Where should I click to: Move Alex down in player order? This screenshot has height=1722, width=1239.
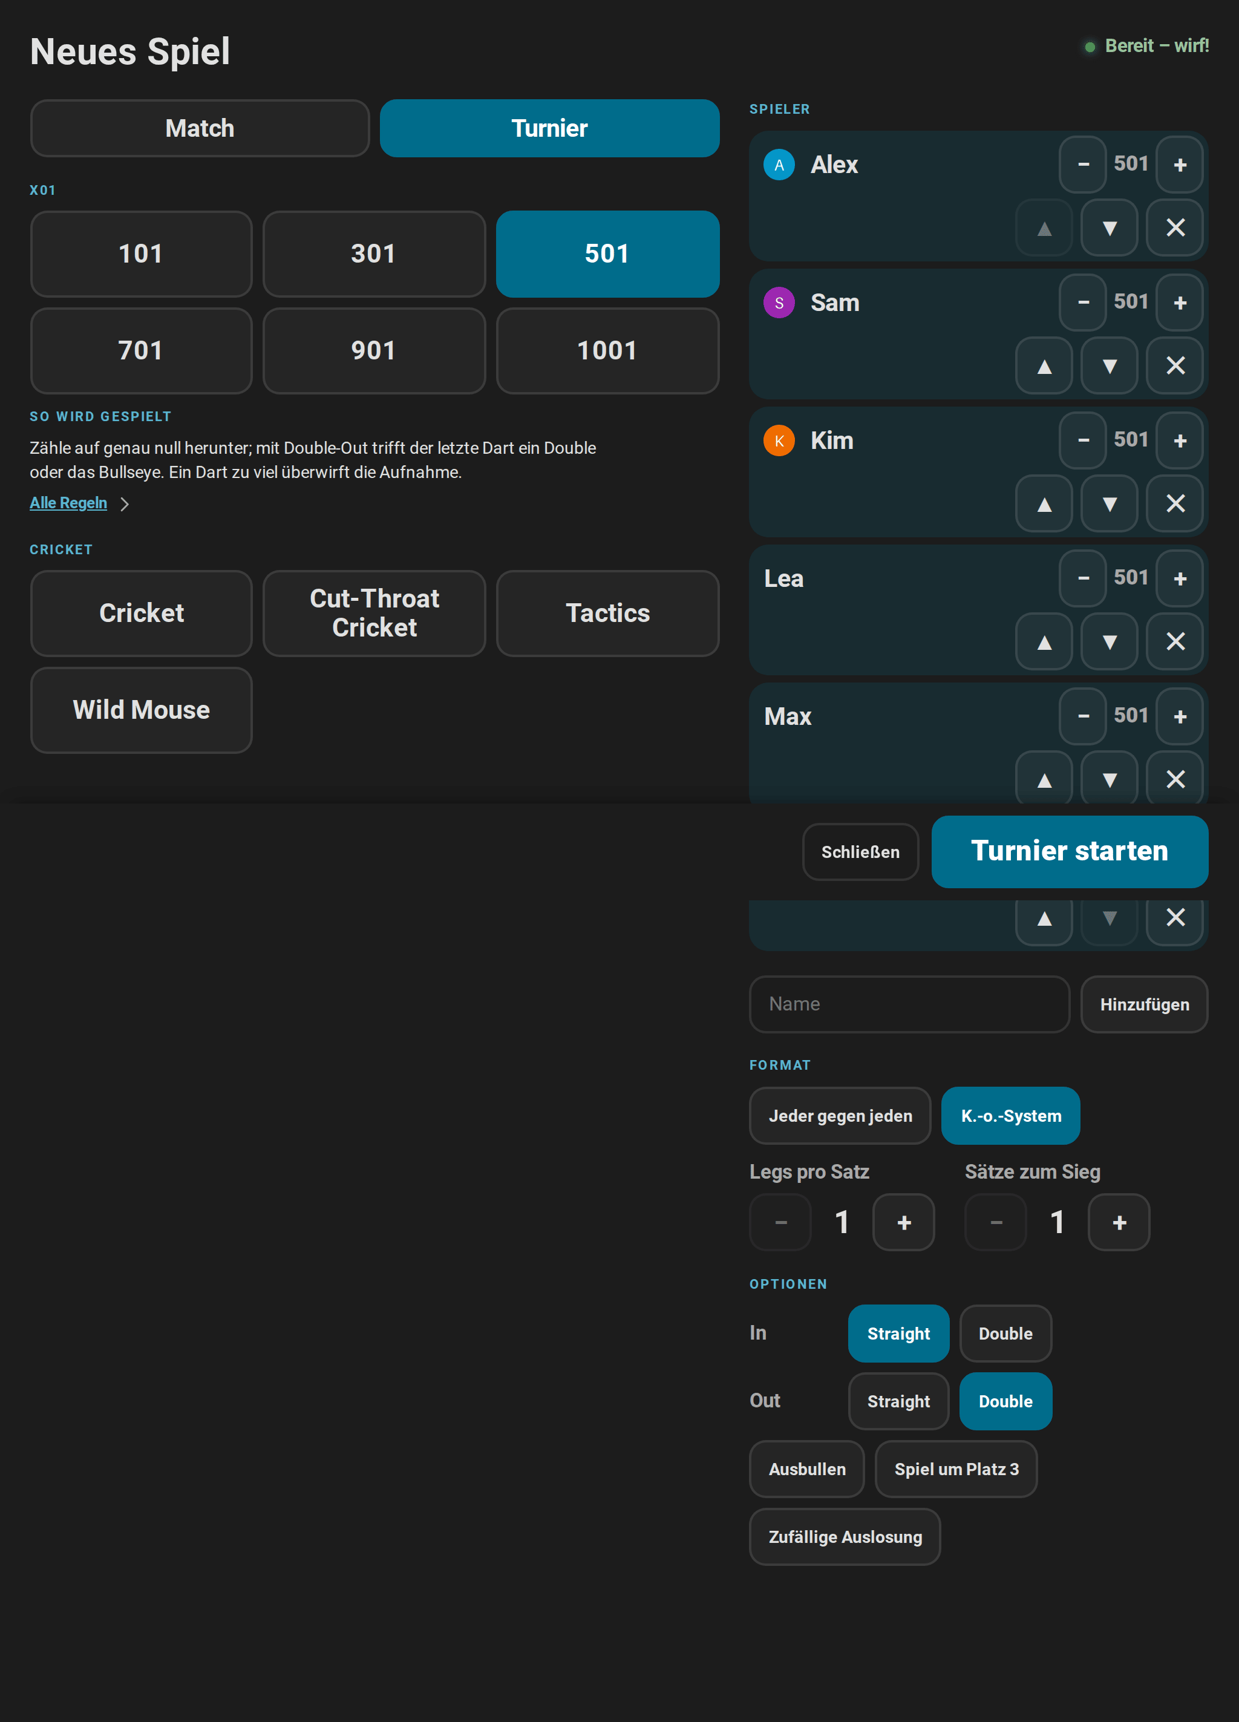1109,228
